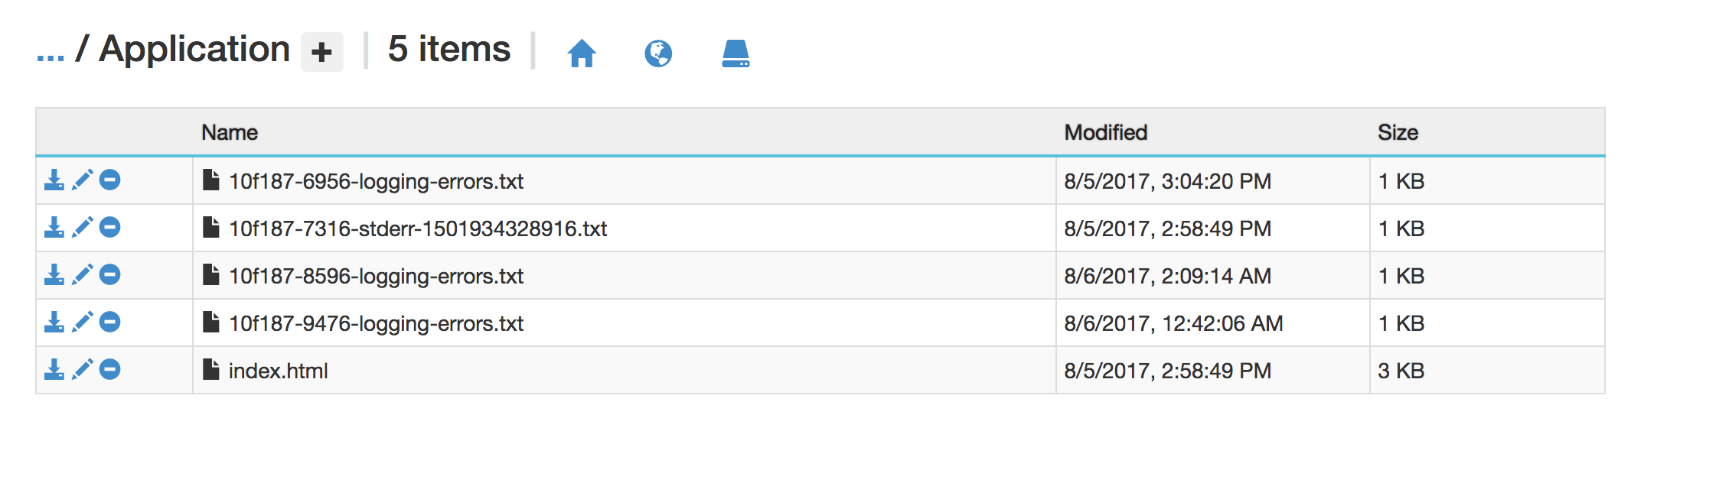Edit index.html with the pencil icon
The height and width of the screenshot is (483, 1719).
click(84, 370)
